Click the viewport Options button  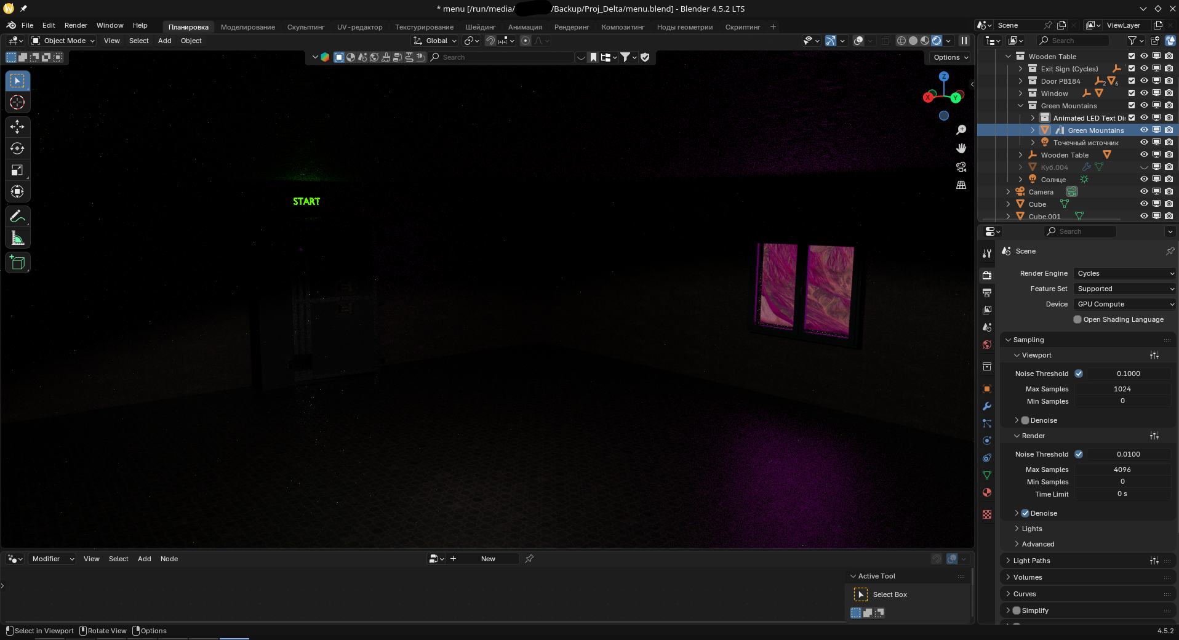click(951, 57)
